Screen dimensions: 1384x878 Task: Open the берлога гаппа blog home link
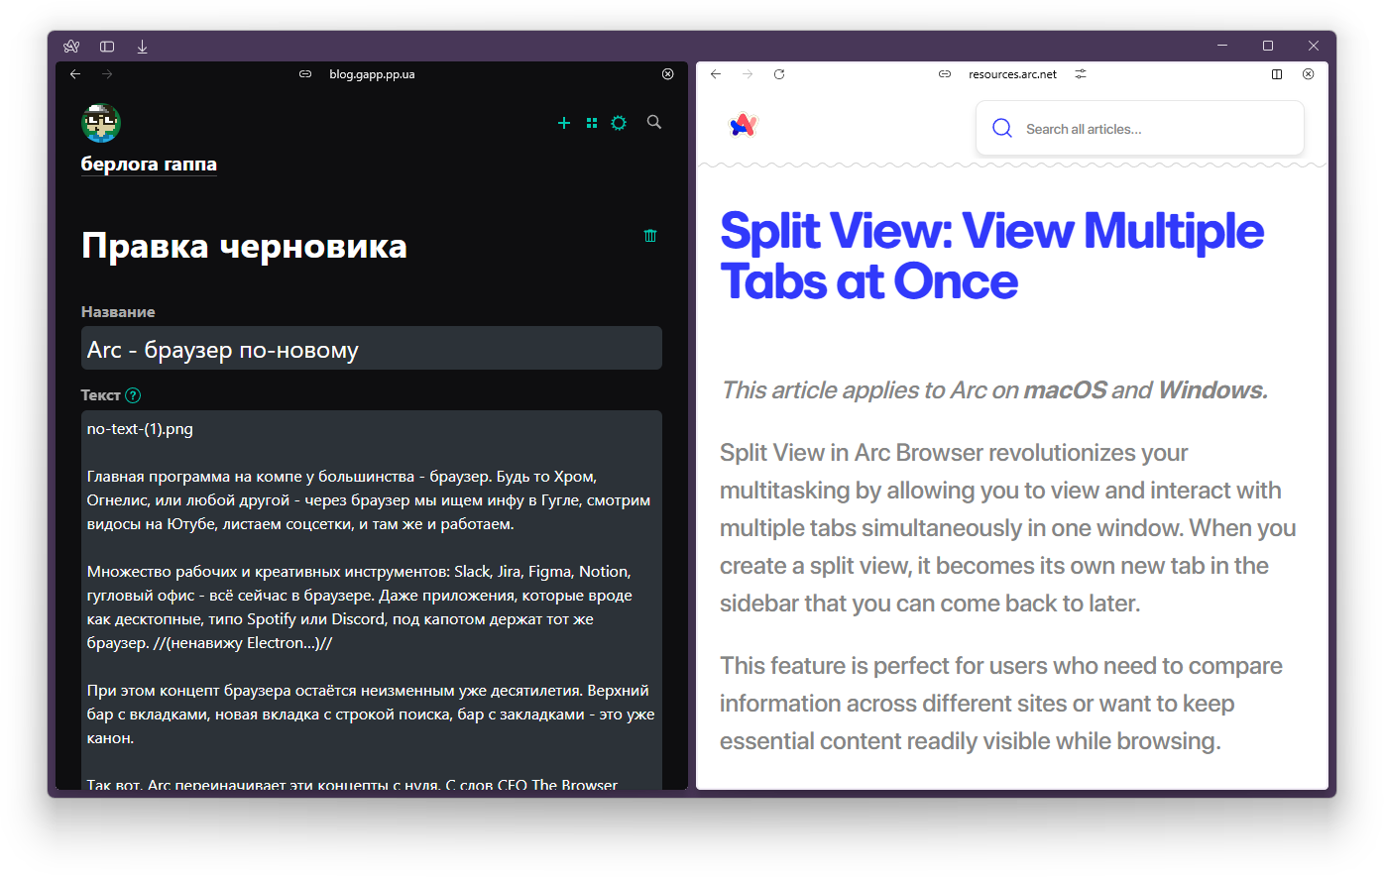(x=149, y=165)
